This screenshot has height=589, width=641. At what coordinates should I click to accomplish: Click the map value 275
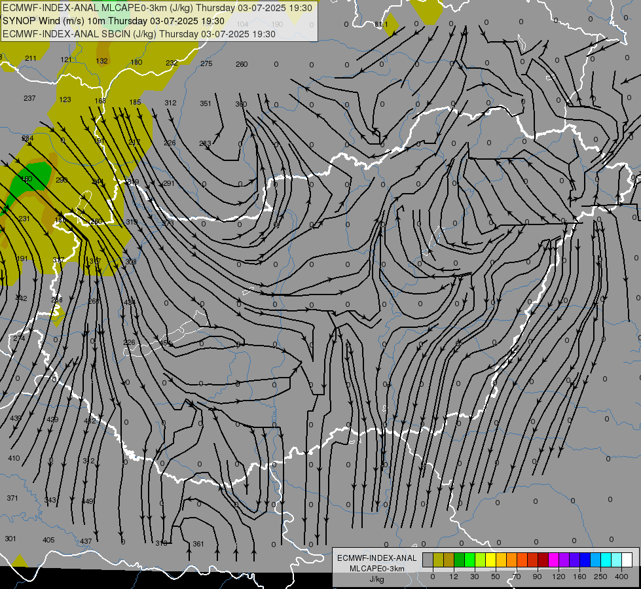[x=206, y=63]
